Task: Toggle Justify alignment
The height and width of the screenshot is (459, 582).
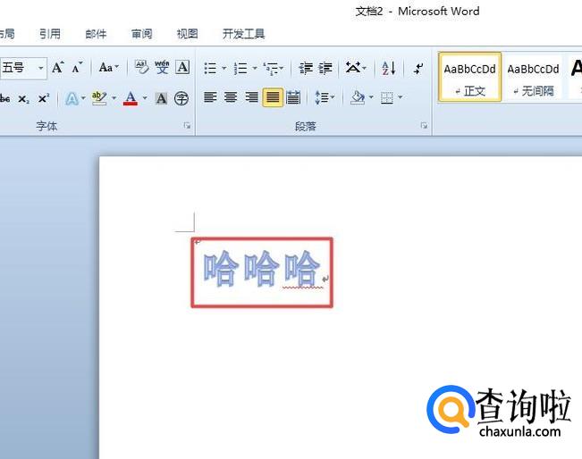Action: (x=273, y=97)
